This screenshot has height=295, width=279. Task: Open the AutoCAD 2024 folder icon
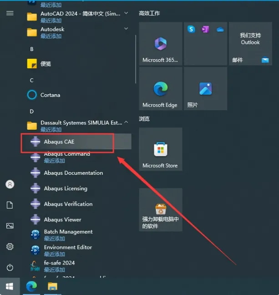pyautogui.click(x=32, y=16)
